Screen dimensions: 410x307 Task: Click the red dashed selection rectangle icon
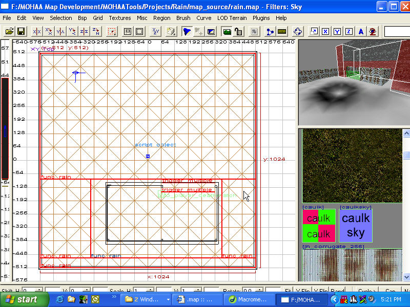click(x=112, y=31)
